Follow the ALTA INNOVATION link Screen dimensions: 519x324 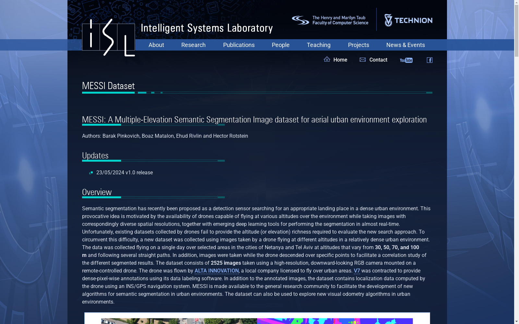217,271
